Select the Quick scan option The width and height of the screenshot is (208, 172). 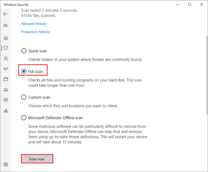[x=24, y=51]
